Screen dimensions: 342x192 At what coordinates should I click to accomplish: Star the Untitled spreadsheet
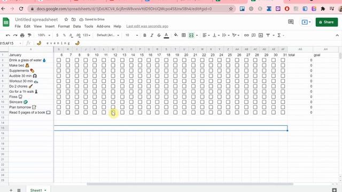click(66, 19)
